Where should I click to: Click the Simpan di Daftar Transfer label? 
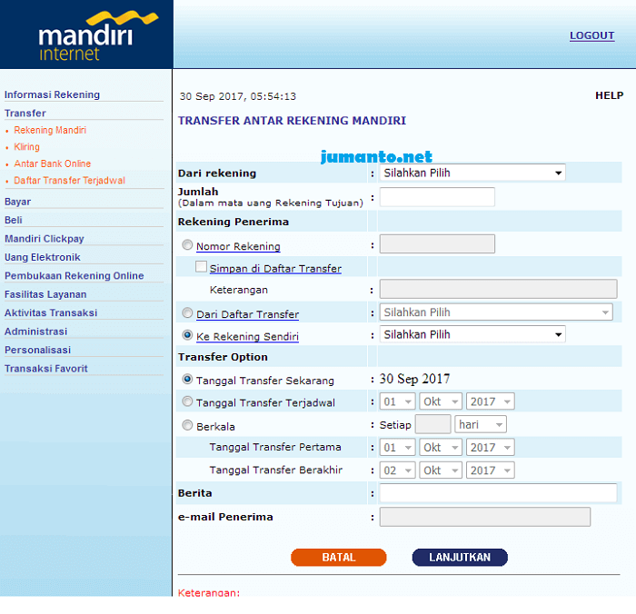pos(275,269)
